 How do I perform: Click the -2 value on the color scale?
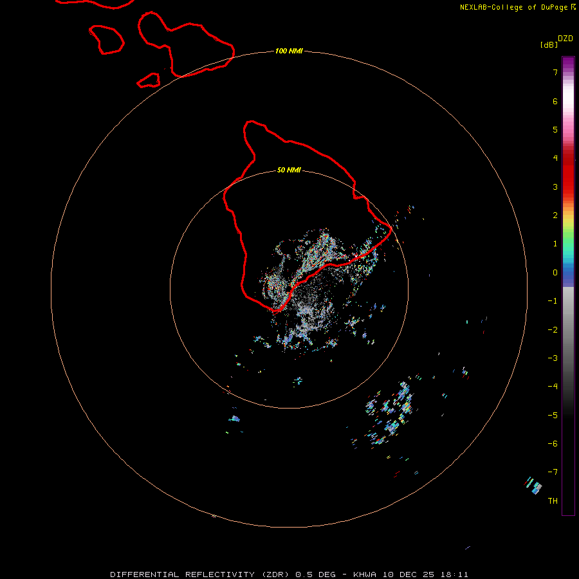[x=553, y=330]
